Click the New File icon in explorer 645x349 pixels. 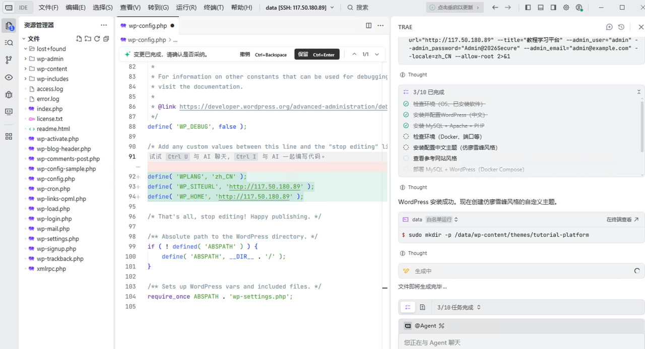[x=79, y=39]
